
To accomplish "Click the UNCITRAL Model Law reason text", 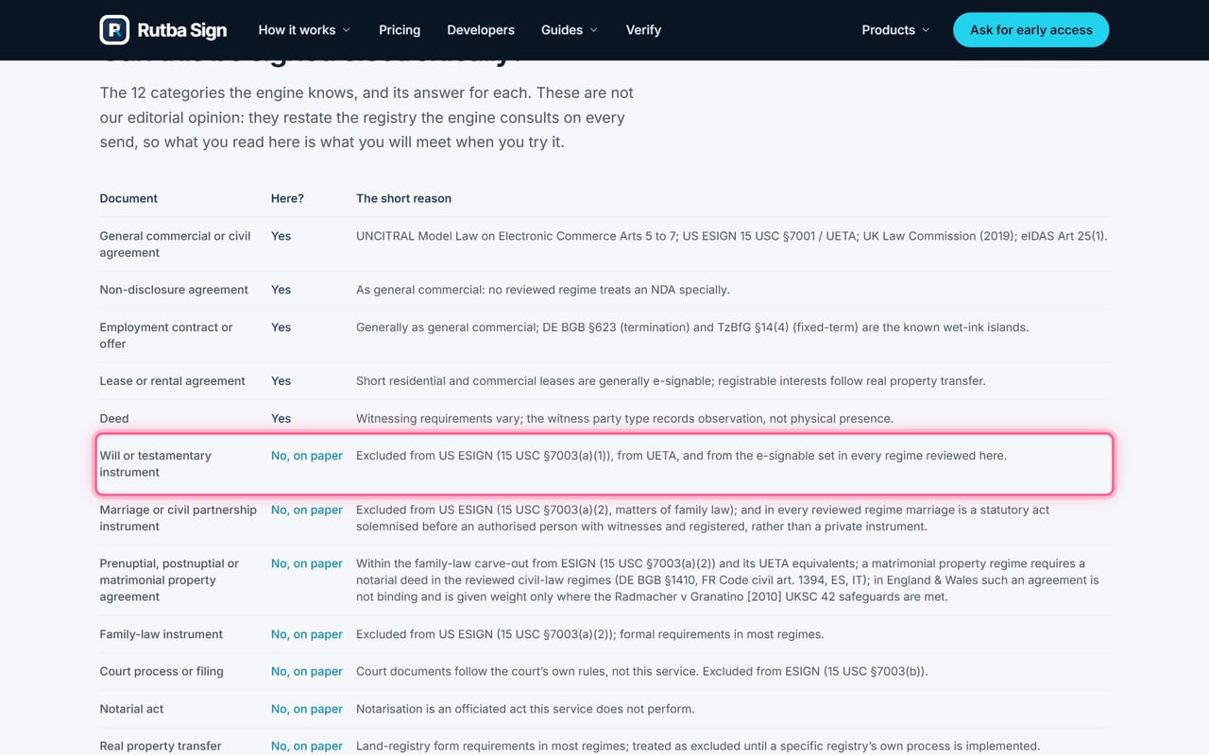I will (732, 236).
